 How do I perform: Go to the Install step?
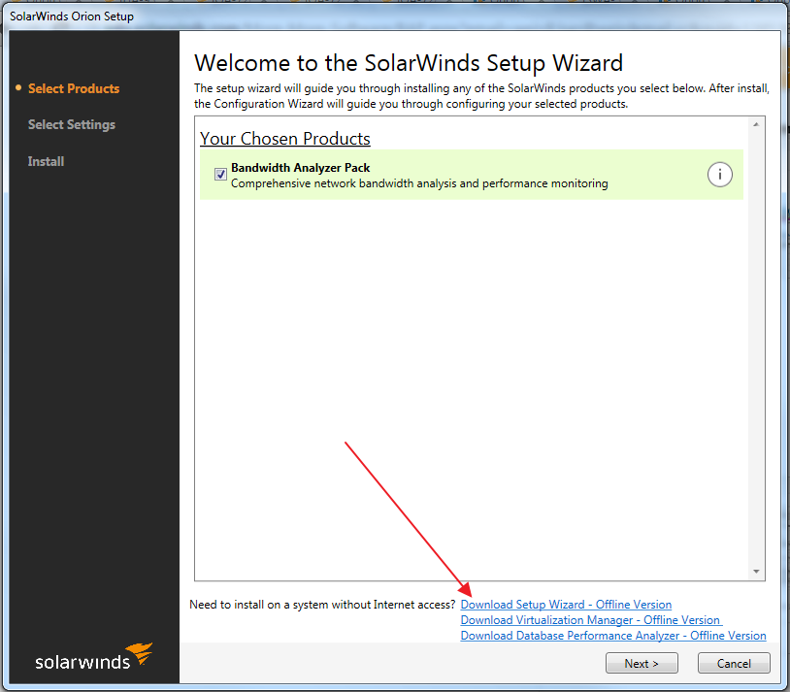click(x=46, y=161)
